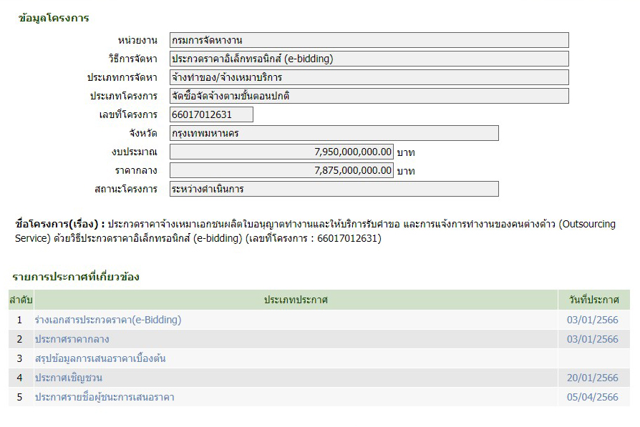Viewport: 640px width, 427px height.
Task: Click the งบประมาณ field 7,950,000,000.00
Action: pyautogui.click(x=281, y=152)
